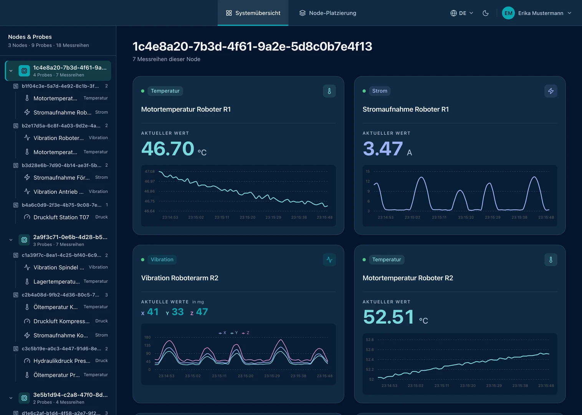The width and height of the screenshot is (582, 415).
Task: Click the lightning icon on Stromaufnahme Roboter R1 card
Action: coord(551,91)
